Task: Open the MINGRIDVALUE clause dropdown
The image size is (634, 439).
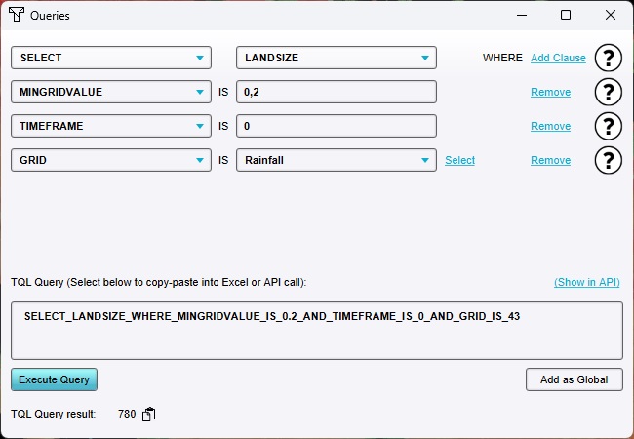Action: coord(110,92)
